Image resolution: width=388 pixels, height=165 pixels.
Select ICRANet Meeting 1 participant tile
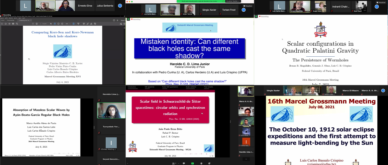(x=111, y=143)
